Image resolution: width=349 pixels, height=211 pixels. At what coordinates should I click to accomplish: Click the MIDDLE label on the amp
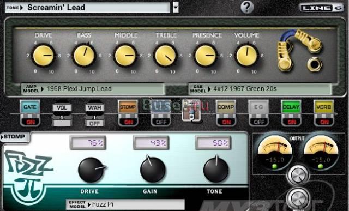pos(126,35)
